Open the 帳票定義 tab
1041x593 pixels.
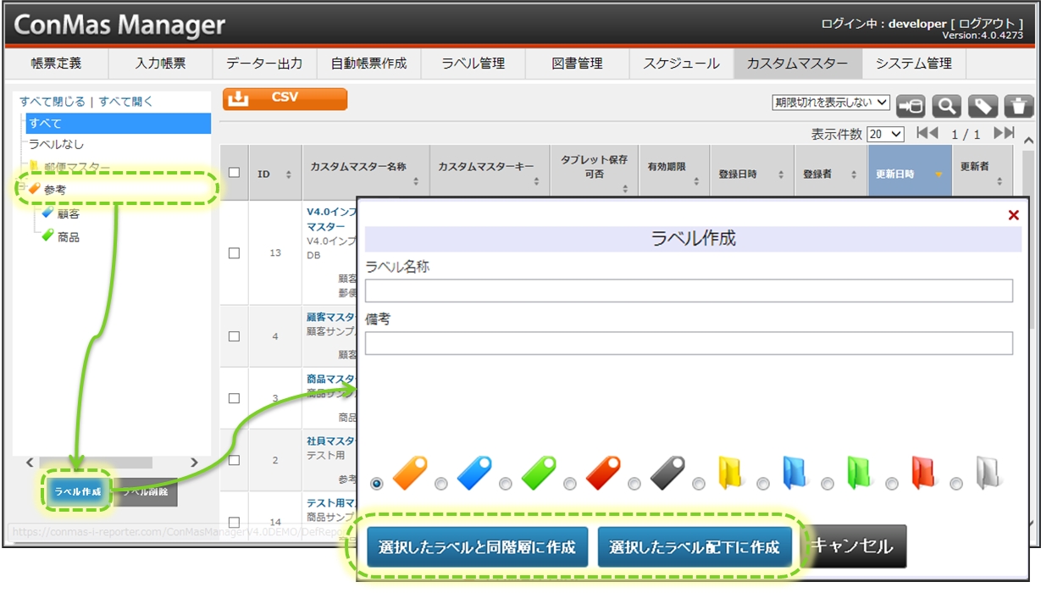pos(56,64)
